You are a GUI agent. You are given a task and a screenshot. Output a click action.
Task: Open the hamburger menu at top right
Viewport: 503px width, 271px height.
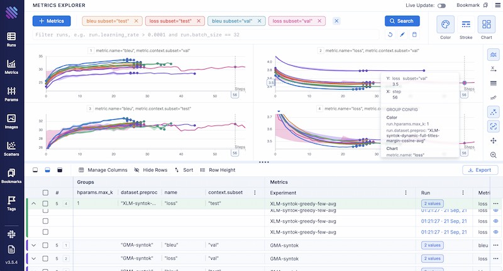(494, 5)
